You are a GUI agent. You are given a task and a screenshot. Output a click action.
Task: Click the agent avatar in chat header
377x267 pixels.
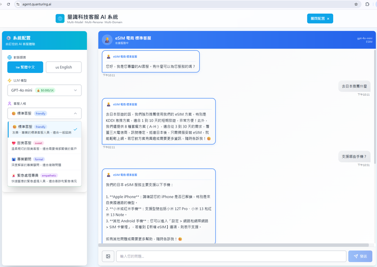point(107,40)
